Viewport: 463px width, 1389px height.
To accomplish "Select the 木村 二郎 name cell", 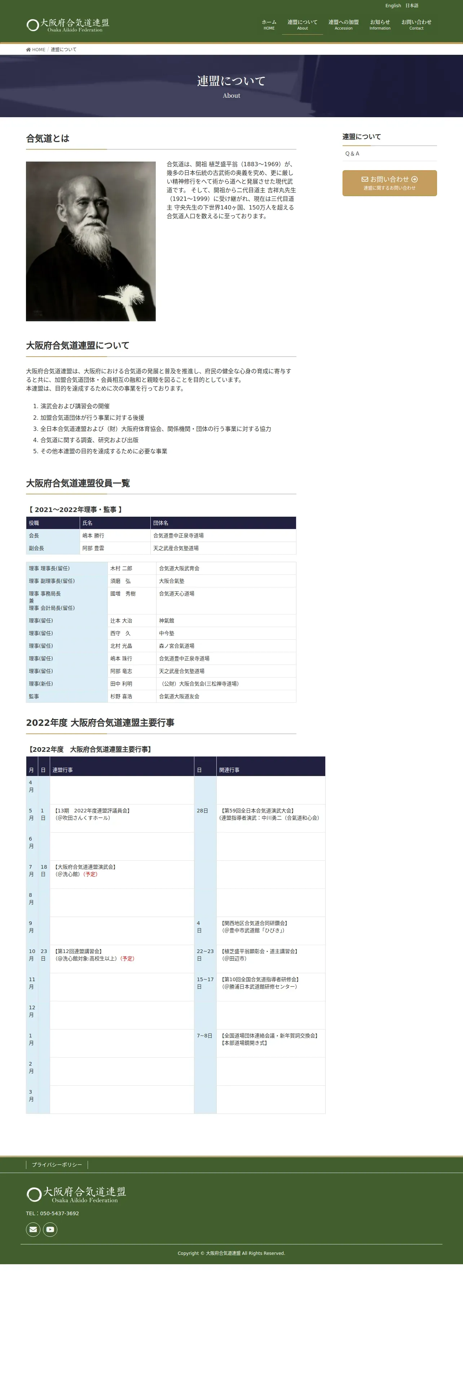I will coord(132,568).
